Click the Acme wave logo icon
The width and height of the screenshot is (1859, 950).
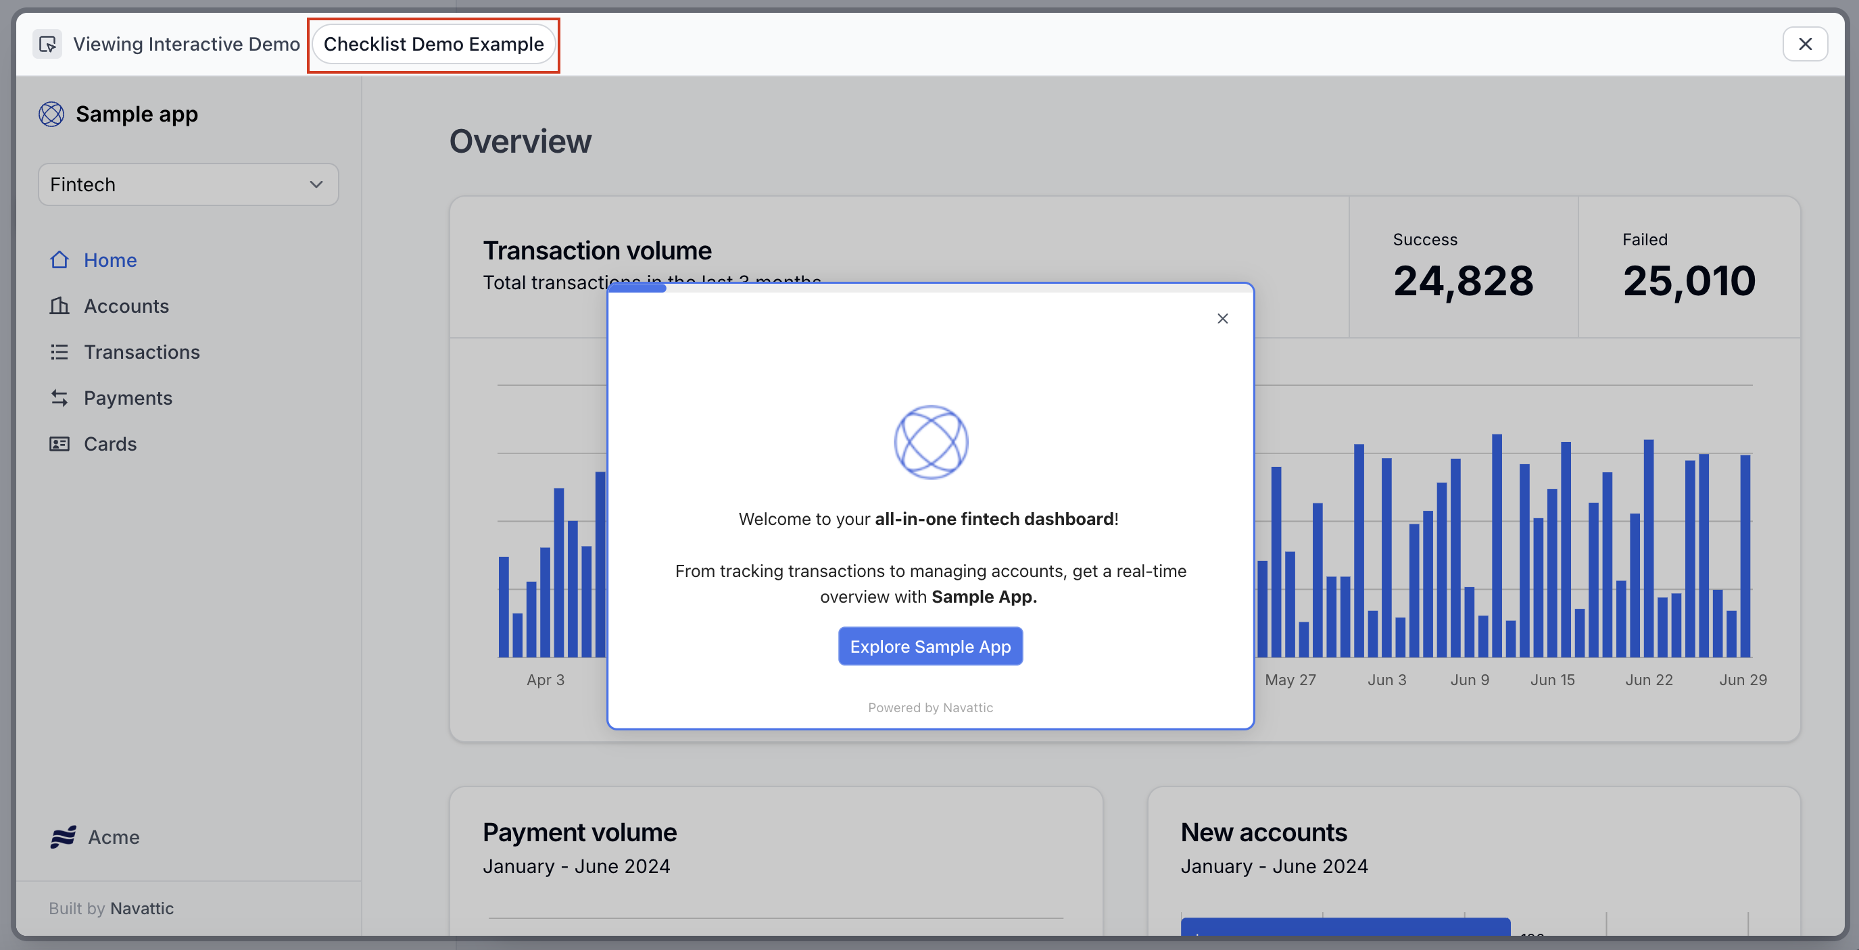(64, 836)
